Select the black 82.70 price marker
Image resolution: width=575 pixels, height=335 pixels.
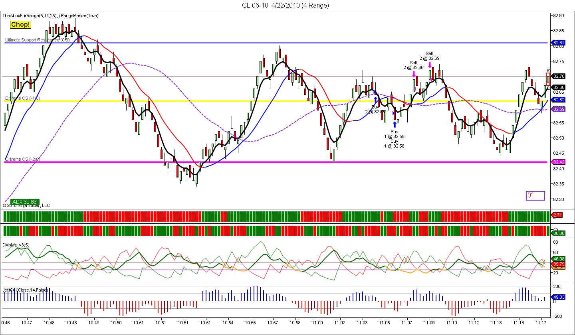[x=558, y=76]
